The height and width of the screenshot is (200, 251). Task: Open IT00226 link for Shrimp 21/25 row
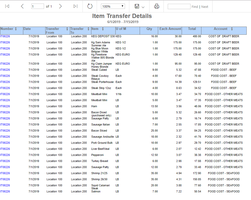pos(5,173)
